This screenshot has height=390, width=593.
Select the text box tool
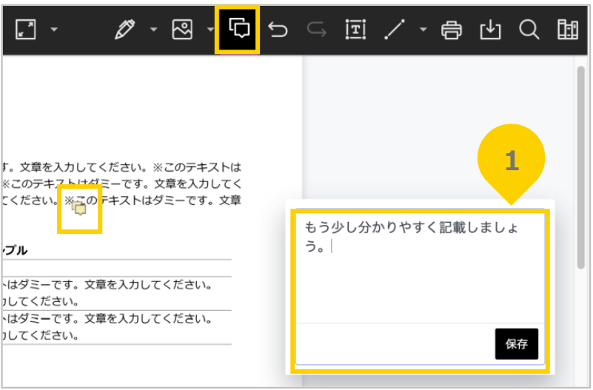pos(355,29)
